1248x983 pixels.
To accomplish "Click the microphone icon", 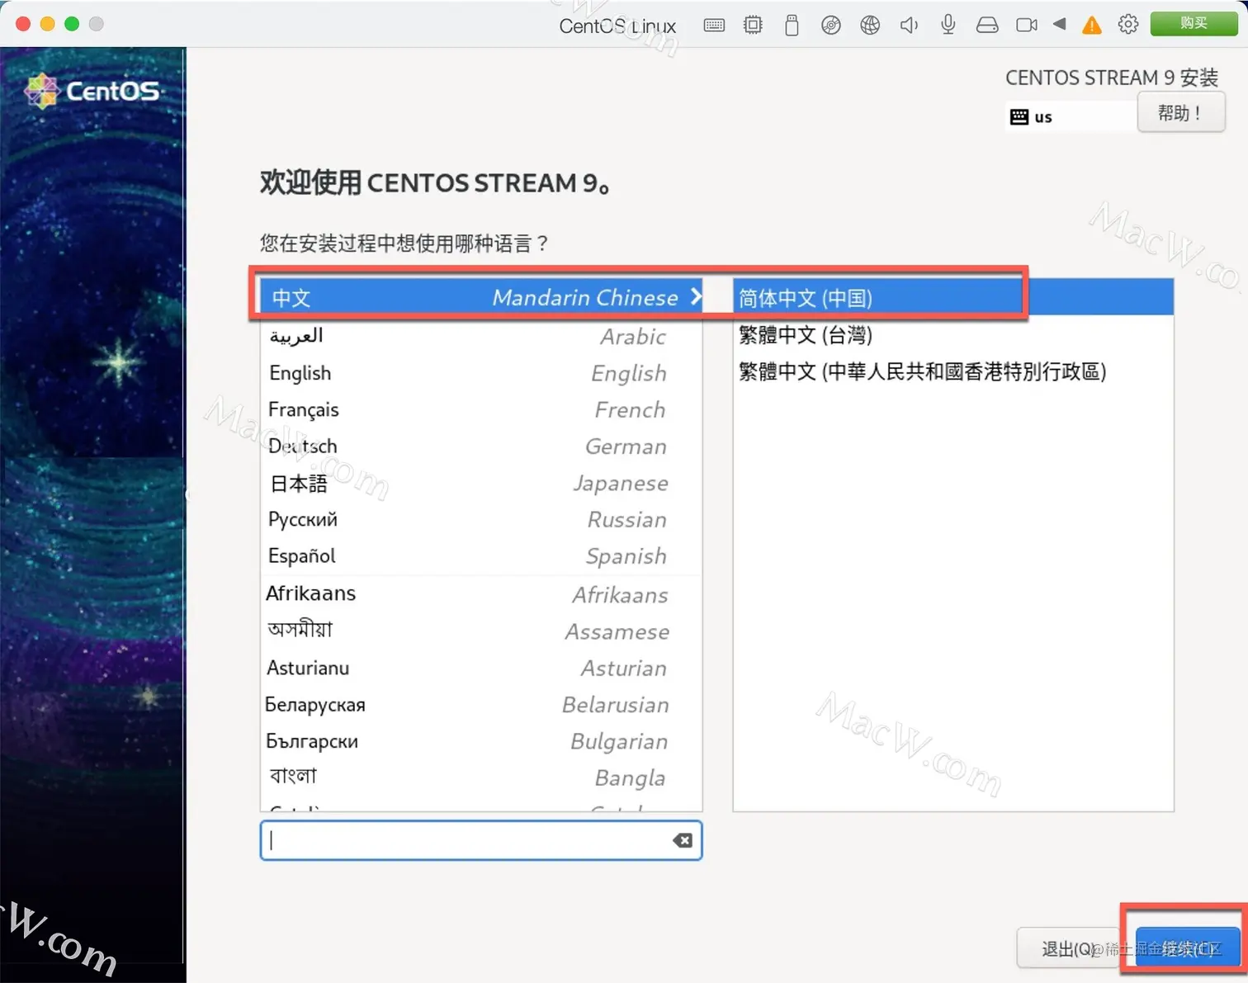I will point(948,25).
